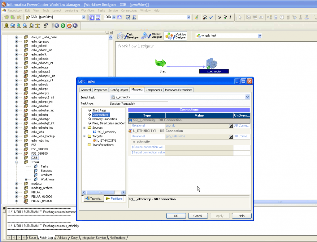The height and width of the screenshot is (242, 317).
Task: Open the Versioning menu
Action: tap(71, 10)
